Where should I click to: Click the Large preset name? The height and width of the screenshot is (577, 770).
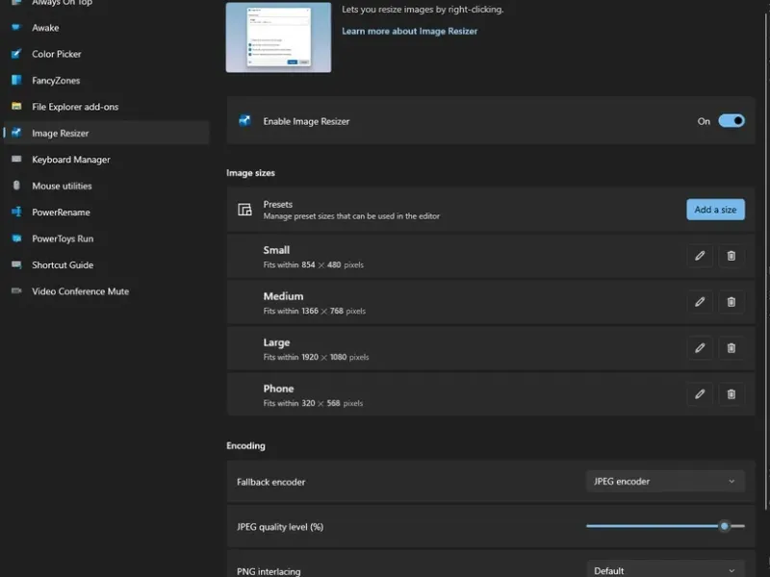(276, 342)
